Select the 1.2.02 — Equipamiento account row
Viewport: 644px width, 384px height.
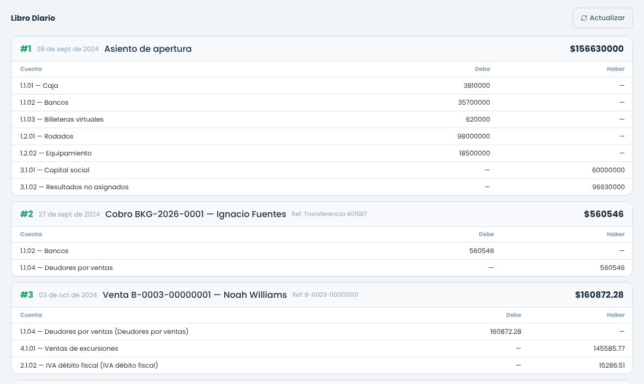pyautogui.click(x=322, y=153)
